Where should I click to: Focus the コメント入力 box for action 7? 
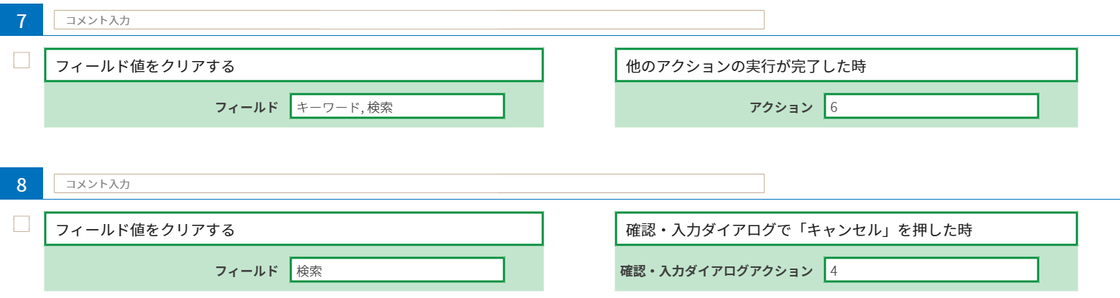click(409, 20)
